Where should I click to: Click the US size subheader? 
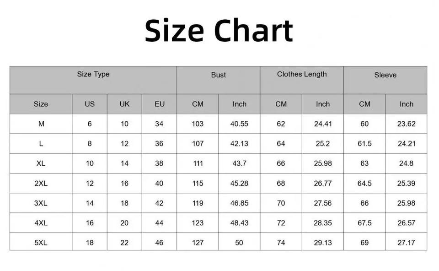coord(90,104)
